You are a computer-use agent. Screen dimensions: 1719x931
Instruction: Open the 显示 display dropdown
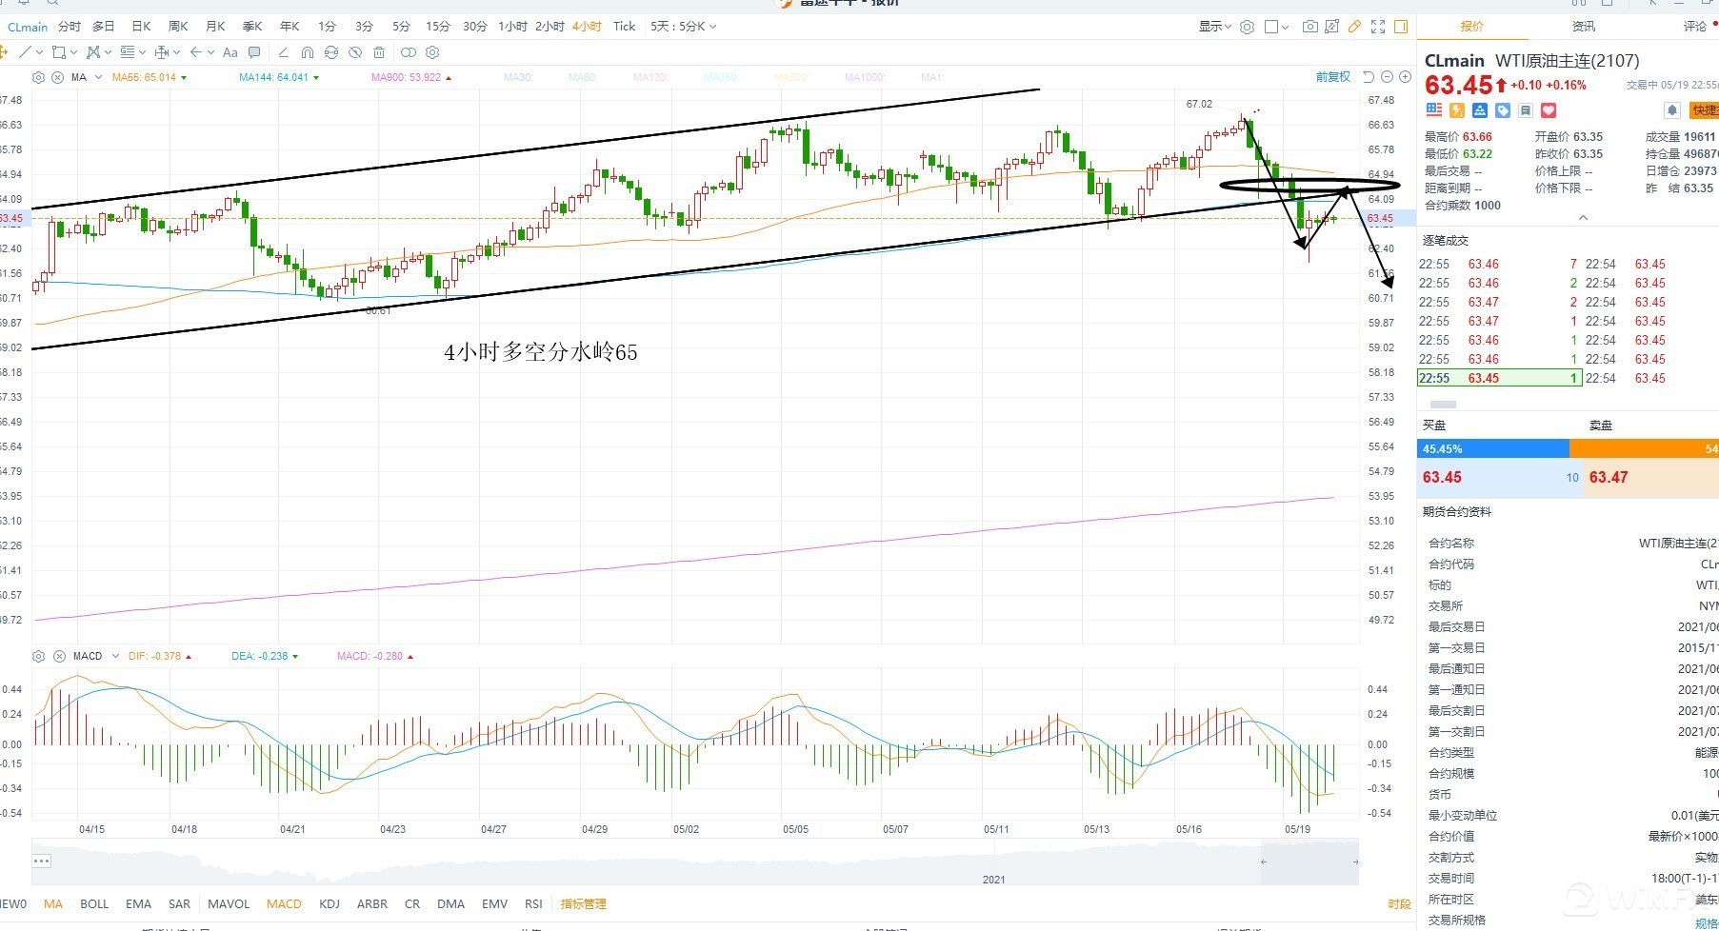(1214, 27)
